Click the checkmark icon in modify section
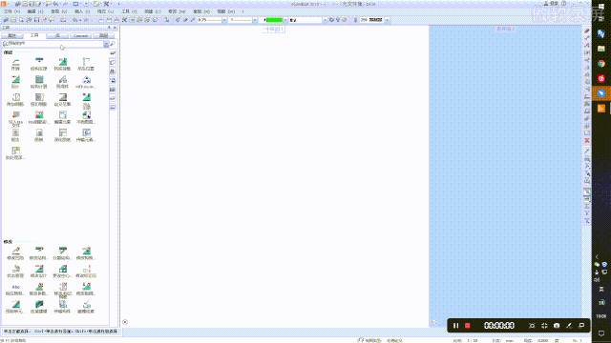 (87, 305)
